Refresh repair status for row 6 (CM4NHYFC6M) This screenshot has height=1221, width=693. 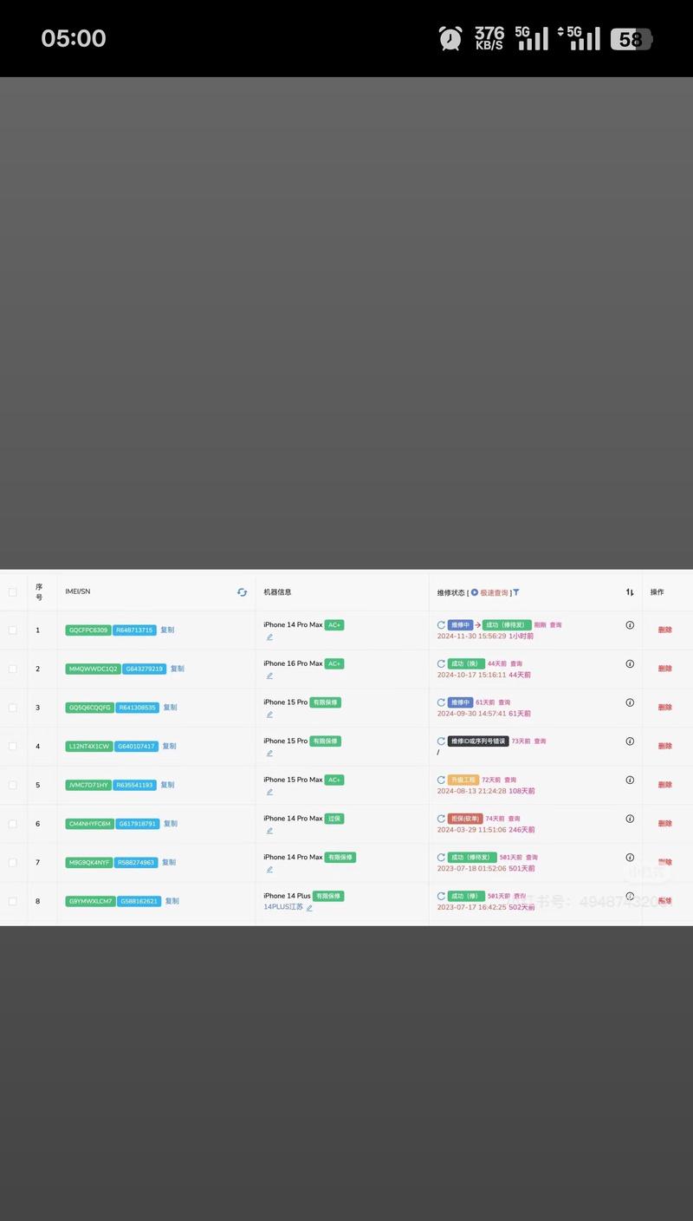[x=441, y=819]
